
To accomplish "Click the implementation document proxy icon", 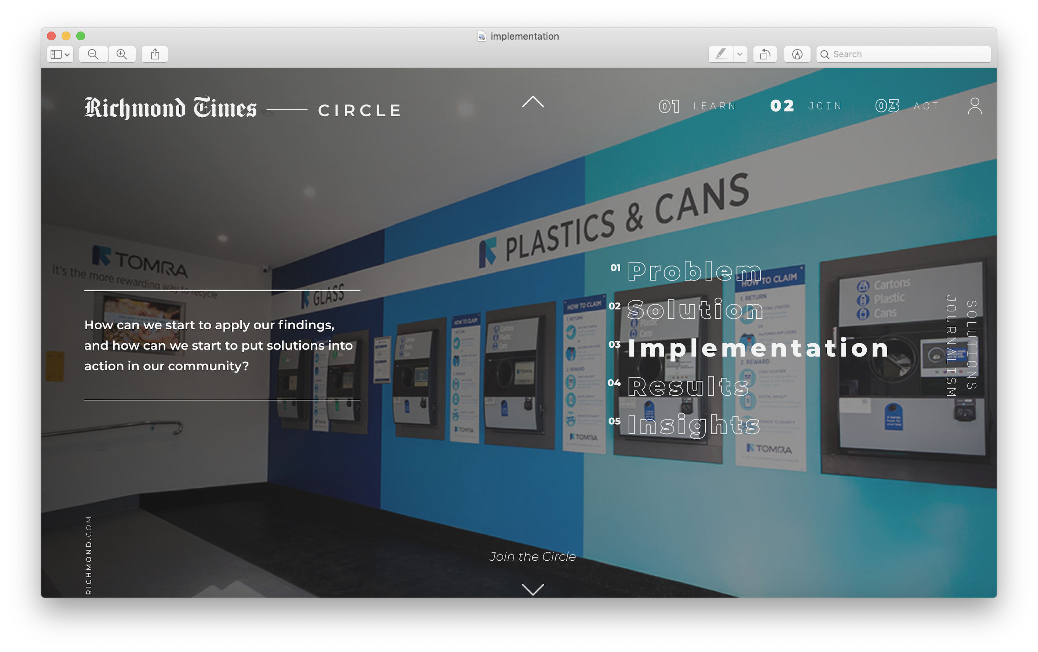I will pos(482,36).
